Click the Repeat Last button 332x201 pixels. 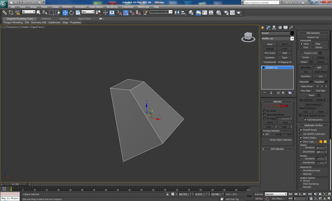313,37
